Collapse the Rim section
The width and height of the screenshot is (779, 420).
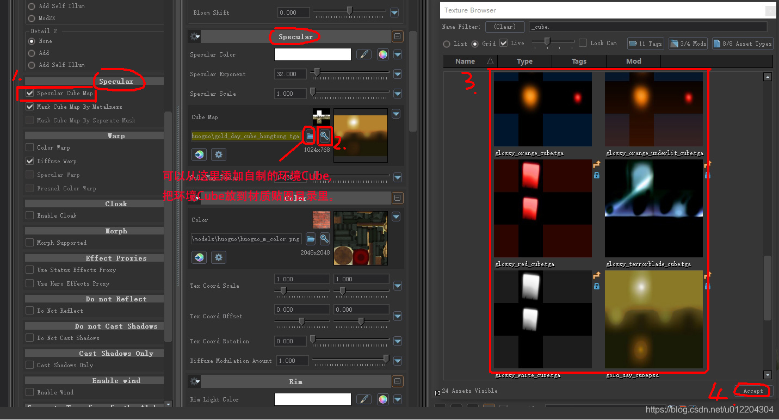click(x=398, y=381)
